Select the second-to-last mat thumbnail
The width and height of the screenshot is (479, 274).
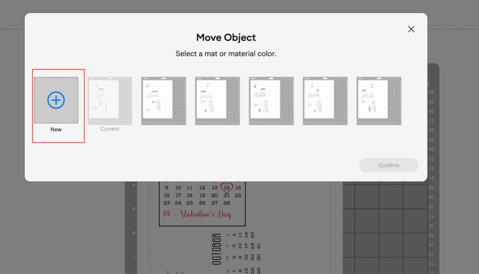(x=325, y=101)
